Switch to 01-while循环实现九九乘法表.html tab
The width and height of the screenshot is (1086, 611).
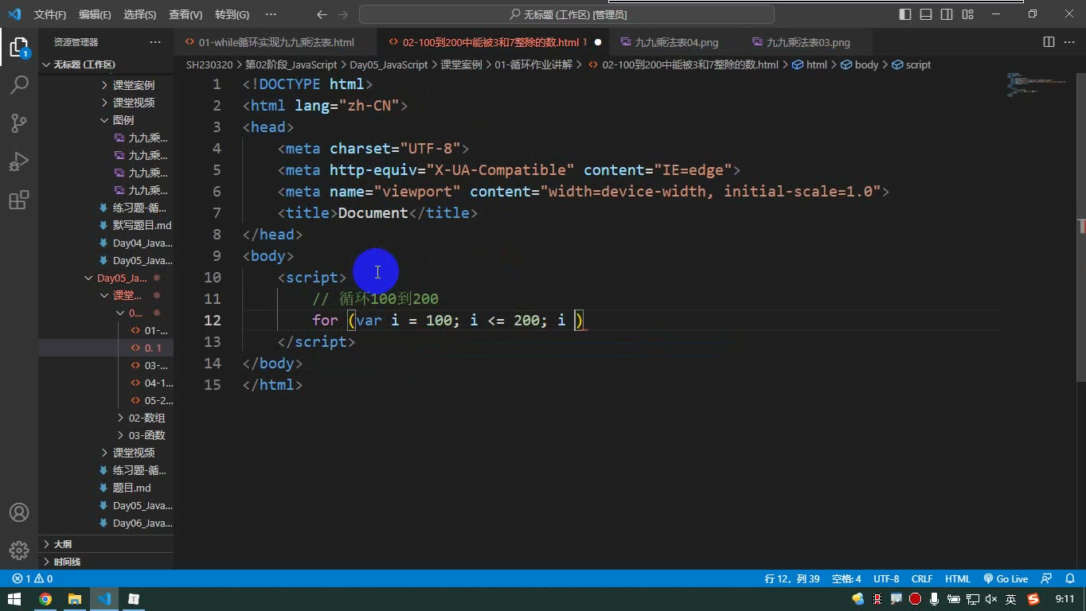[275, 42]
